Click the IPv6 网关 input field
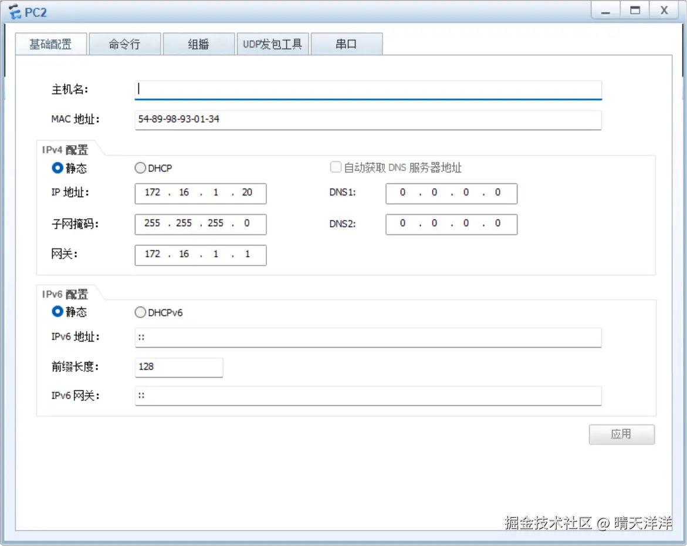Image resolution: width=687 pixels, height=546 pixels. [x=368, y=396]
